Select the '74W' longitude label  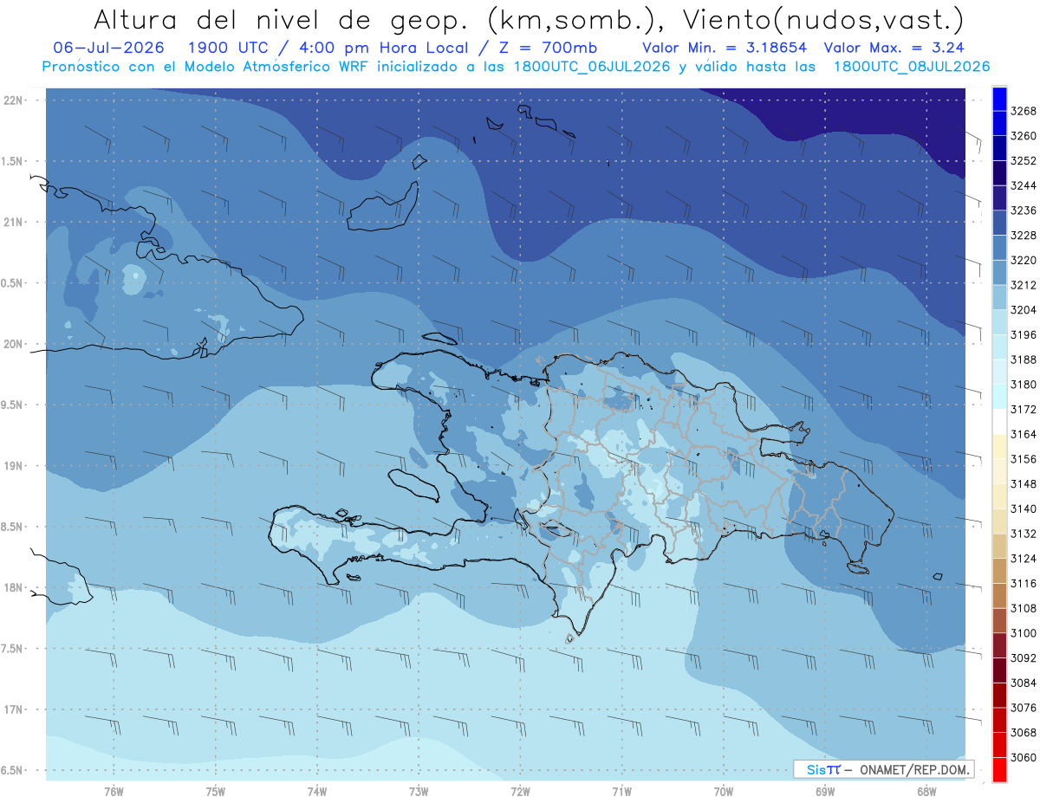tap(317, 792)
